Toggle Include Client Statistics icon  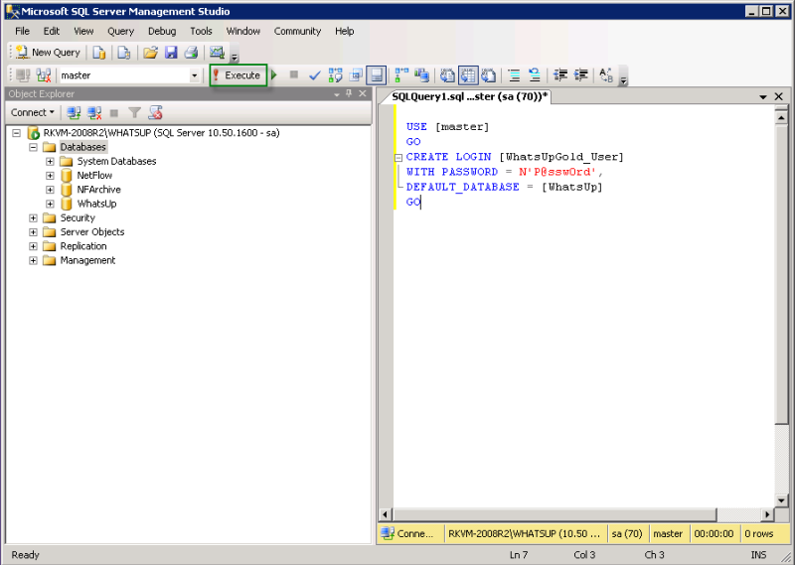[x=421, y=75]
